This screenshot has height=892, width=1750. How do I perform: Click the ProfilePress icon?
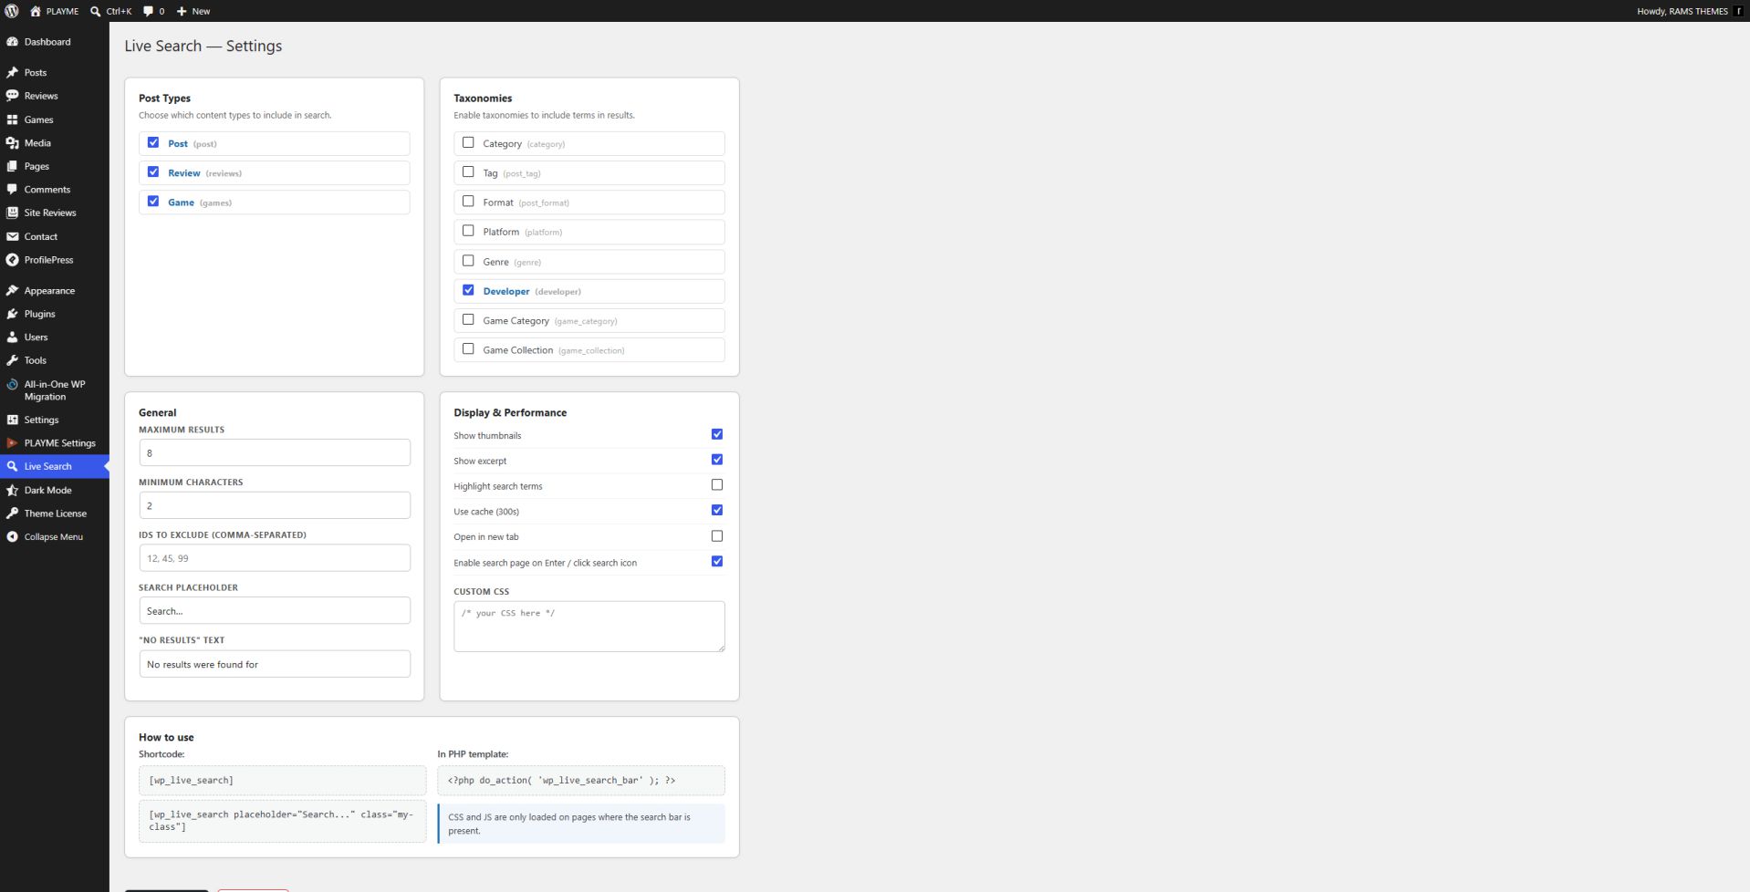click(x=12, y=260)
